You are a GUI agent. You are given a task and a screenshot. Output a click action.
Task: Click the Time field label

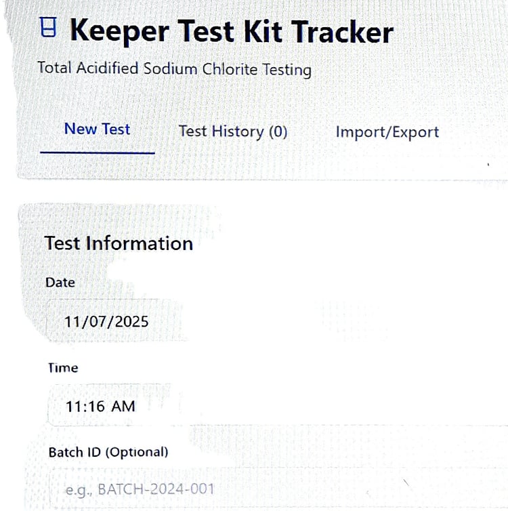click(x=63, y=368)
